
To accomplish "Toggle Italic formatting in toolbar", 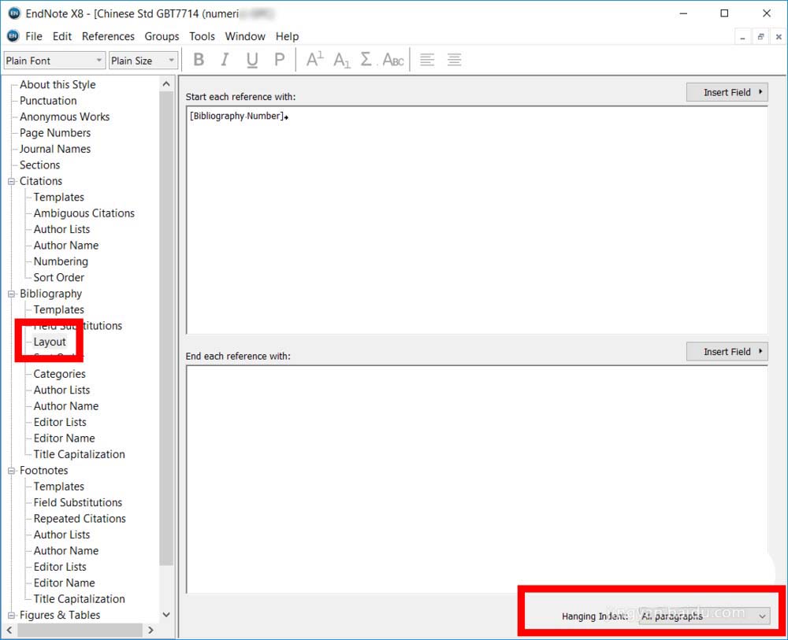I will coord(225,60).
